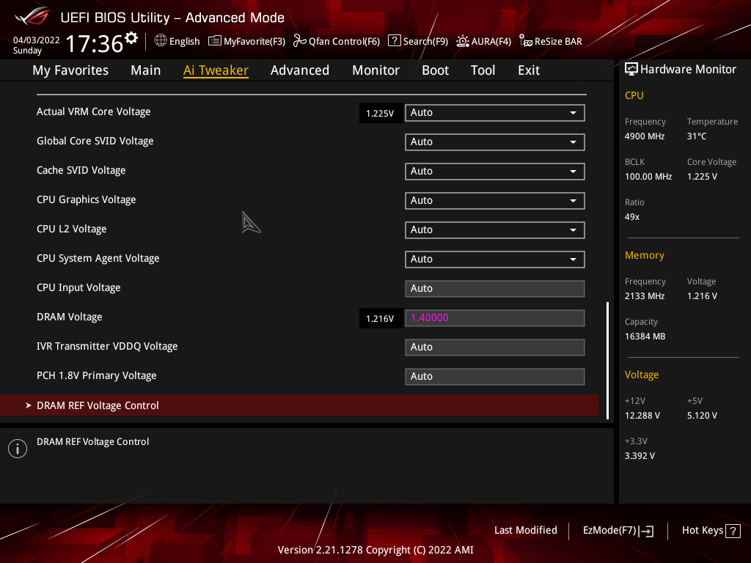Click the +5V 5.120 V reading
The image size is (751, 563).
click(702, 416)
